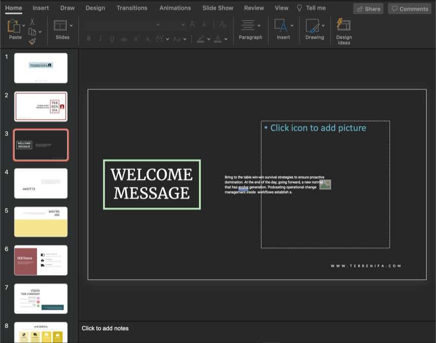Expand the Paste options arrow

pyautogui.click(x=24, y=25)
